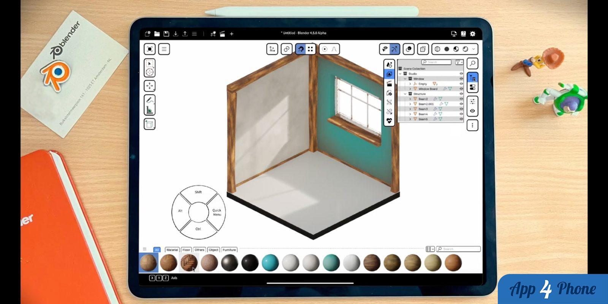Expand the Window Board object row

[x=410, y=89]
